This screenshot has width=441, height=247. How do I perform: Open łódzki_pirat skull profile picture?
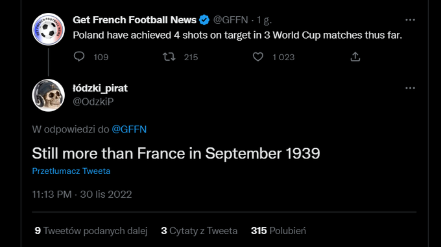pyautogui.click(x=49, y=95)
